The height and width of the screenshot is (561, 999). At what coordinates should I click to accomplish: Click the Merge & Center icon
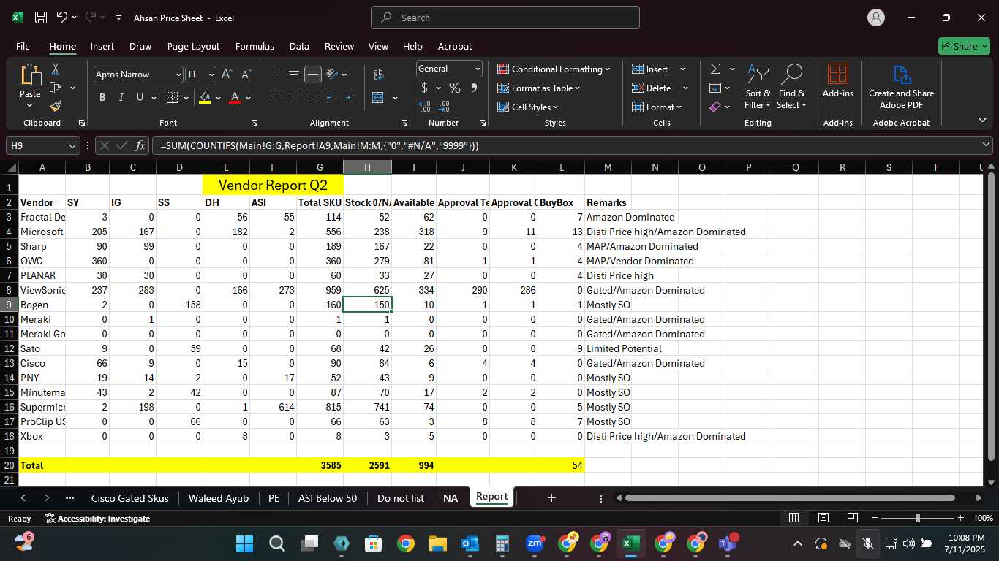379,97
